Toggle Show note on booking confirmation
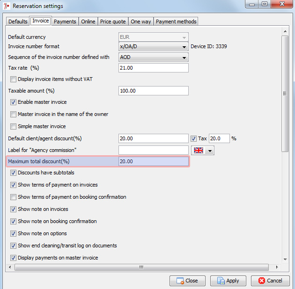This screenshot has height=289, width=295. pos(13,221)
